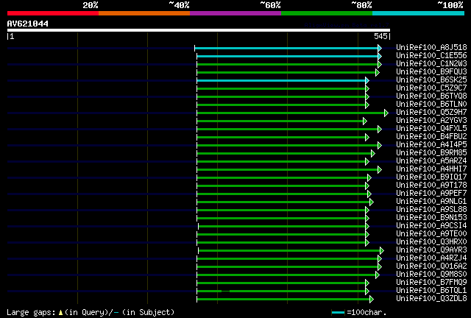Select the UniRef100_A9CSI4 label
This screenshot has width=471, height=318.
(x=431, y=225)
